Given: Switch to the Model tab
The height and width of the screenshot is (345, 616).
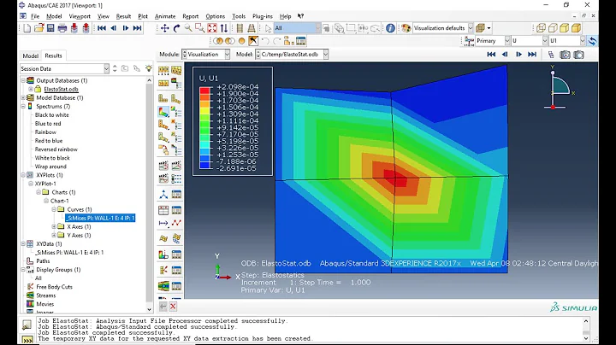Looking at the screenshot, I should point(30,56).
